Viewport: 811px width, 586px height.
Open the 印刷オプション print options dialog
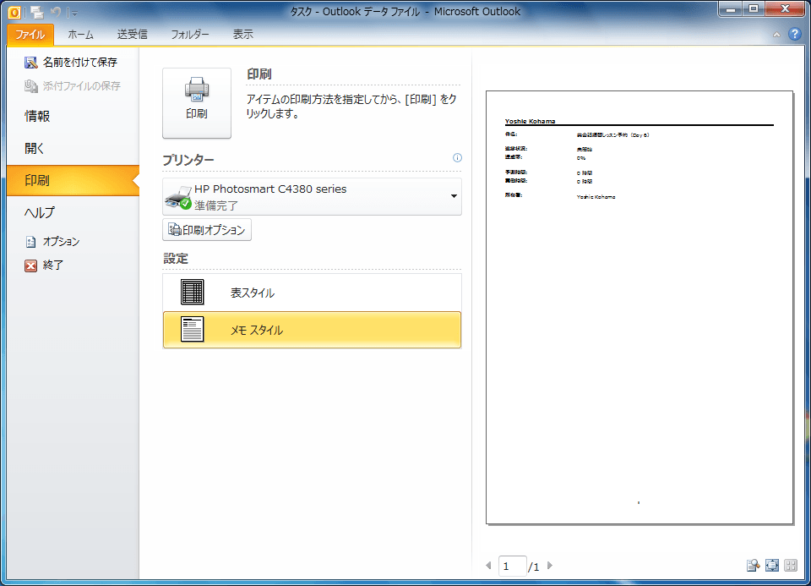pyautogui.click(x=207, y=230)
